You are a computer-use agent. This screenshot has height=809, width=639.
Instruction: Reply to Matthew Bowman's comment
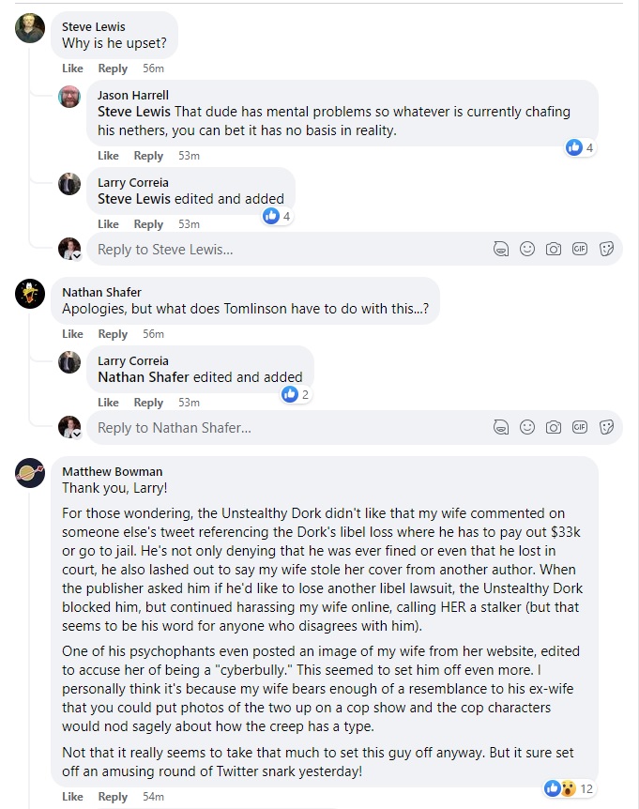pyautogui.click(x=113, y=797)
